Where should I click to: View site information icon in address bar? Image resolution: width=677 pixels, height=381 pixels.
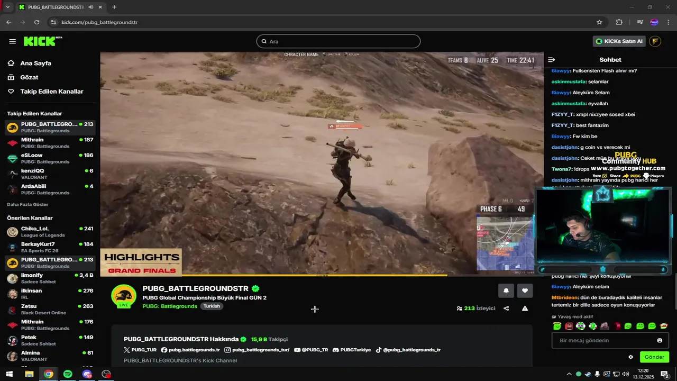click(52, 22)
